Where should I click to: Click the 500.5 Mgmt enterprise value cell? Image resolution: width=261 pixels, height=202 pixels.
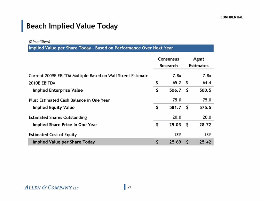pyautogui.click(x=202, y=90)
